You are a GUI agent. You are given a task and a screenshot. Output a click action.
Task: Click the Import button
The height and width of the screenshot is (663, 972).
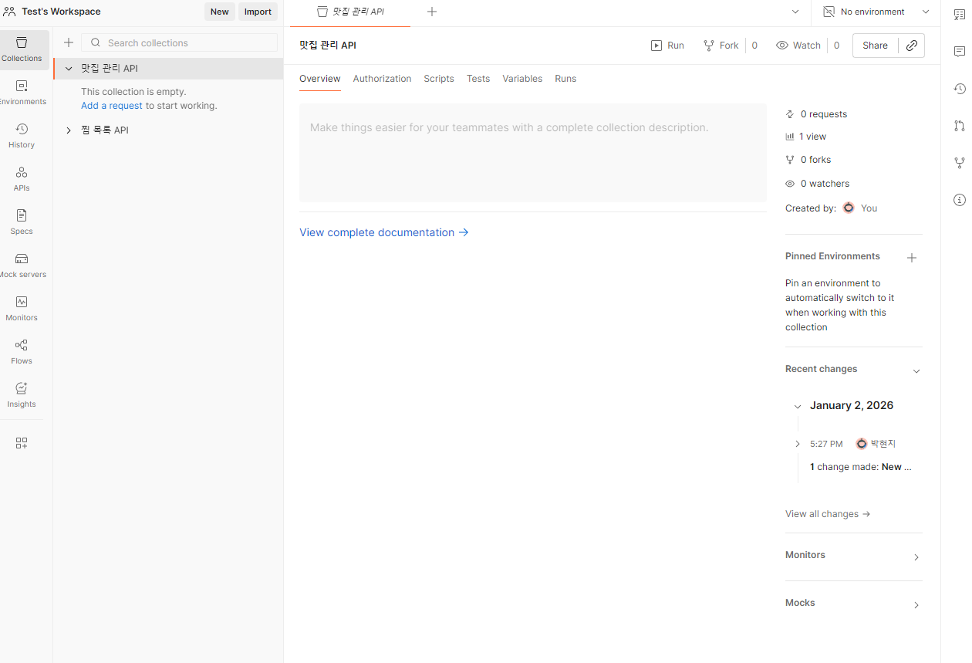click(258, 12)
